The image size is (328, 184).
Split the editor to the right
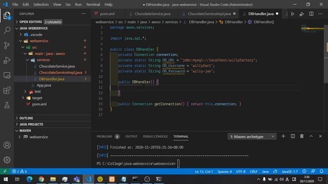[x=311, y=14]
